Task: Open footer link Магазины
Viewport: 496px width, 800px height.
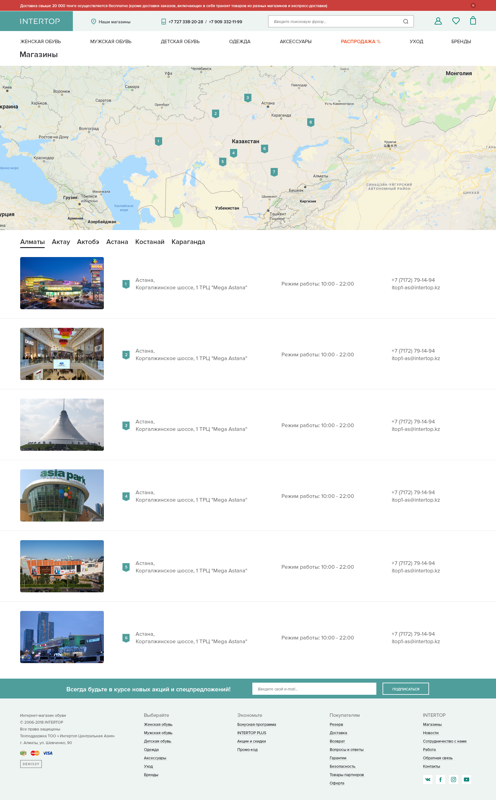Action: [432, 724]
